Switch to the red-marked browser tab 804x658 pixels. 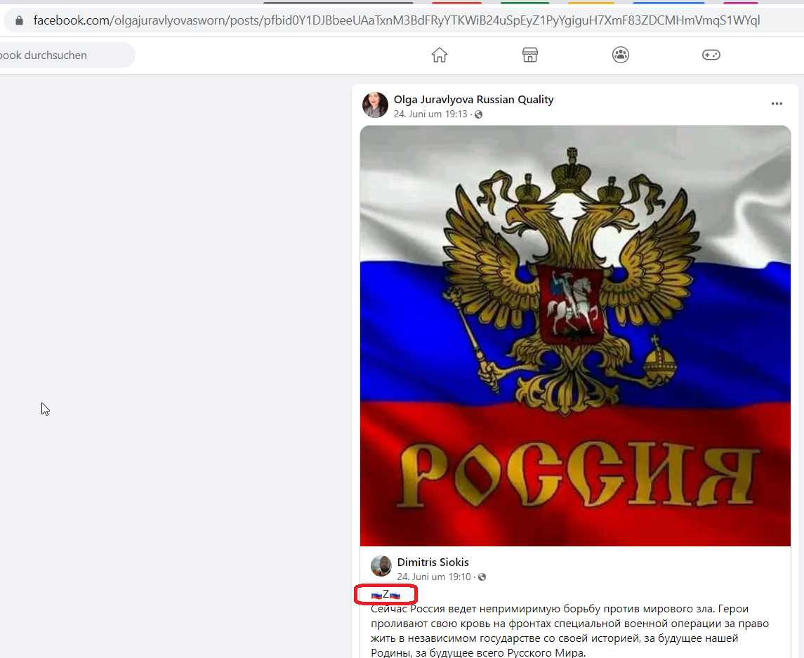[456, 3]
